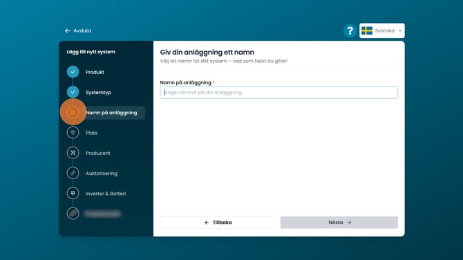463x260 pixels.
Task: Select the Producent step label
Action: (97, 153)
